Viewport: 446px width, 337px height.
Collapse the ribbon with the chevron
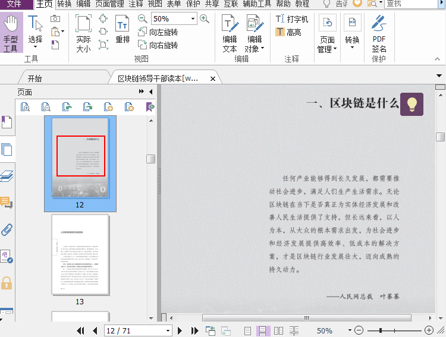(437, 59)
